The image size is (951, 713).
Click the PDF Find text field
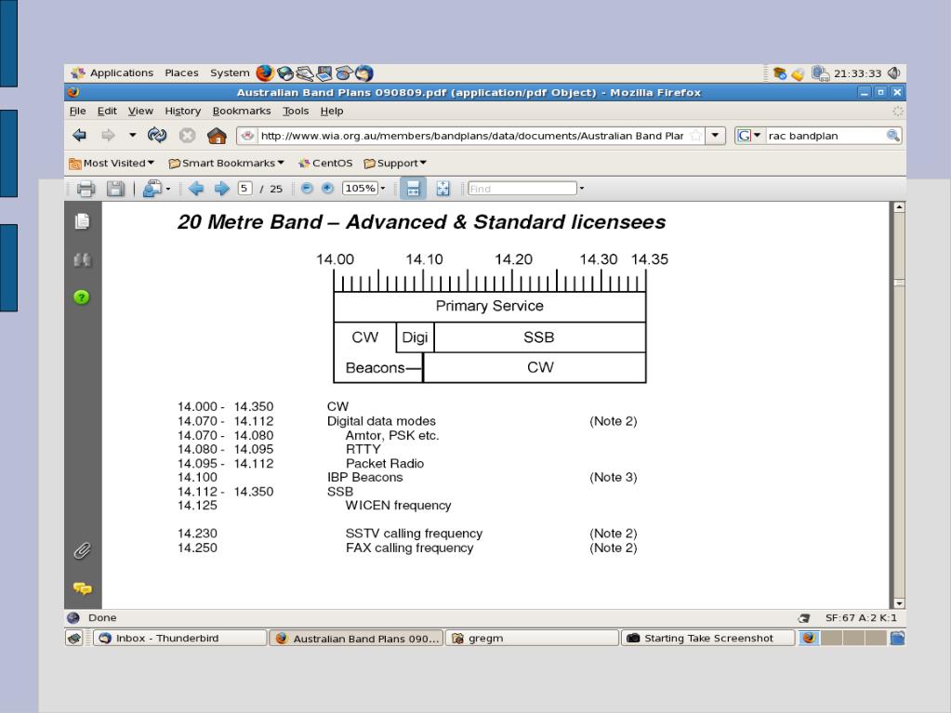point(522,189)
